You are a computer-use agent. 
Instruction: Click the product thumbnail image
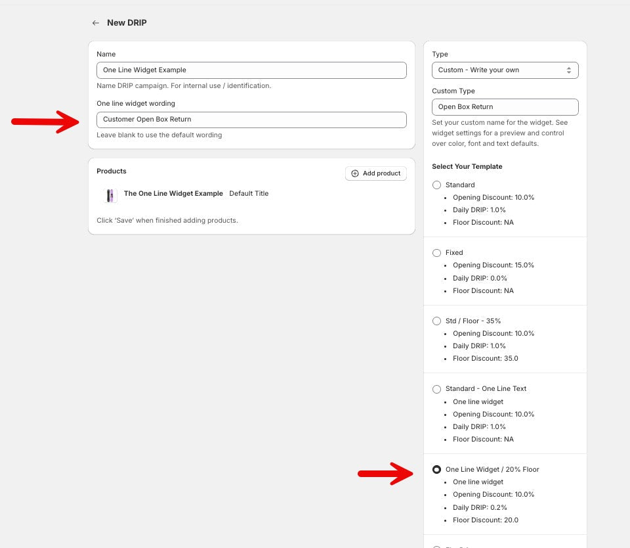coord(110,195)
